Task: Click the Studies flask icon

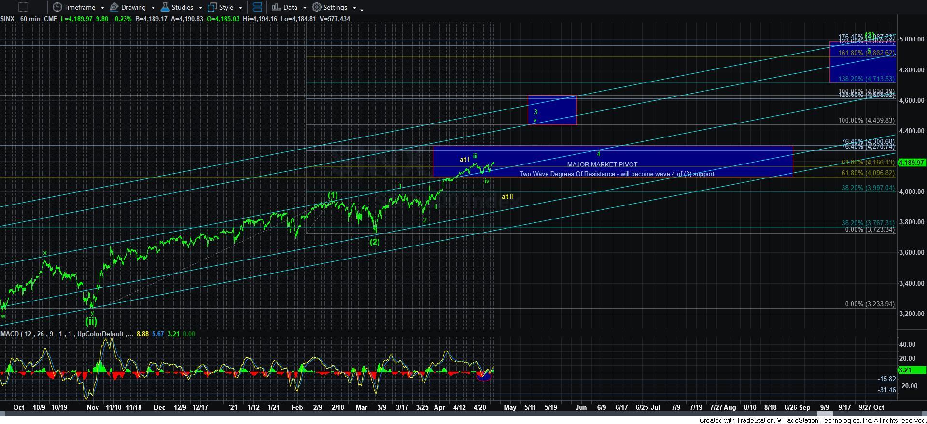Action: pyautogui.click(x=165, y=7)
